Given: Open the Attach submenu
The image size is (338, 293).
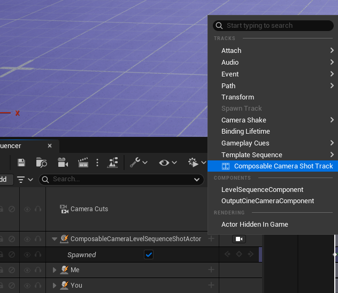Looking at the screenshot, I should click(x=273, y=51).
